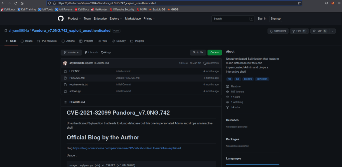This screenshot has width=342, height=167.
Task: Open the README.md file
Action: tap(77, 78)
